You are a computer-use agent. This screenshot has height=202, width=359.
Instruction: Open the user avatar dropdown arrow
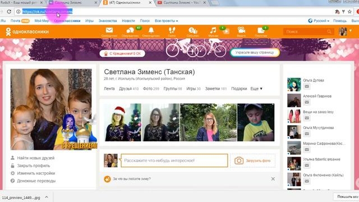tap(351, 30)
